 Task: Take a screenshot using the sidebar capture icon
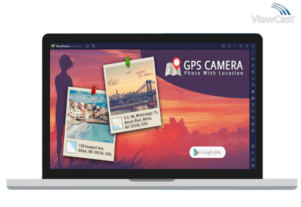(x=253, y=104)
